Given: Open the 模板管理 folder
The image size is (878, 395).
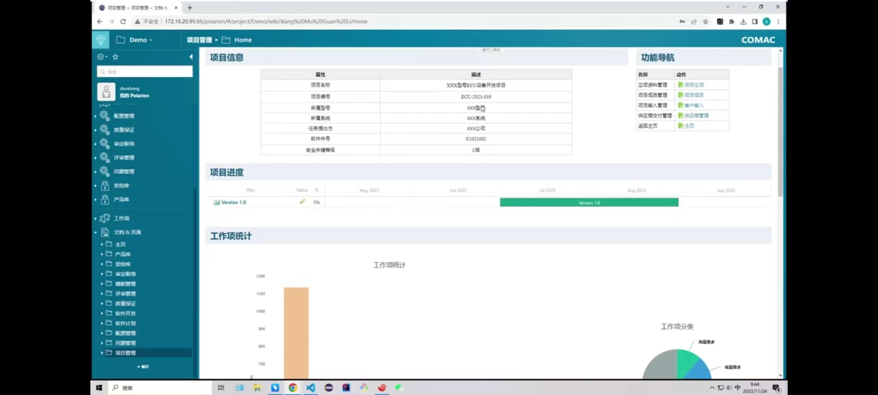Looking at the screenshot, I should 125,284.
